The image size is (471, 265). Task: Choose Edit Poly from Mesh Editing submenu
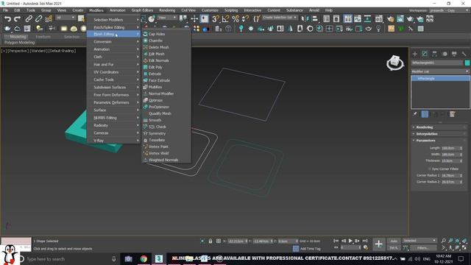coord(166,67)
